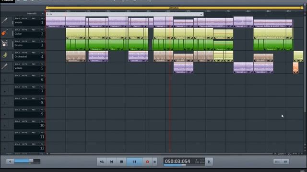Click the level bar beside the Guitar name

point(13,34)
